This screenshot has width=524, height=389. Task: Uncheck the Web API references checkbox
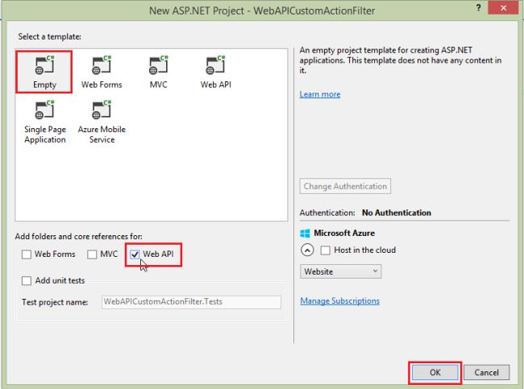click(135, 255)
